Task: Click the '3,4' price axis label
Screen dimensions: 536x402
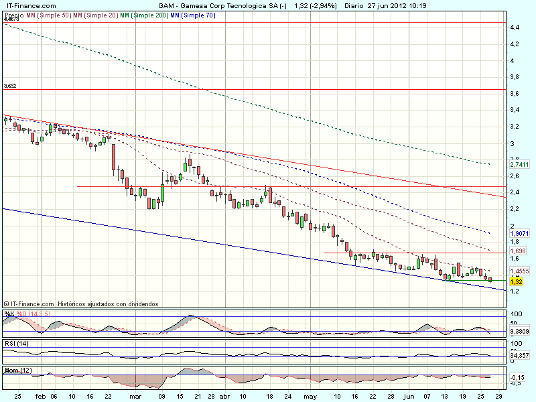Action: pos(515,110)
